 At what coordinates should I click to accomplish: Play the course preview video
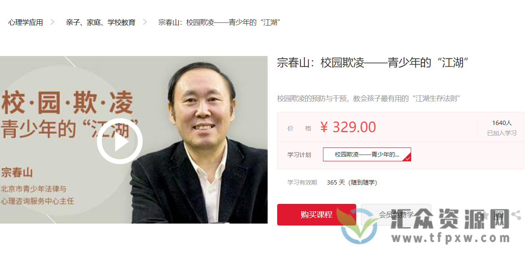coord(120,141)
